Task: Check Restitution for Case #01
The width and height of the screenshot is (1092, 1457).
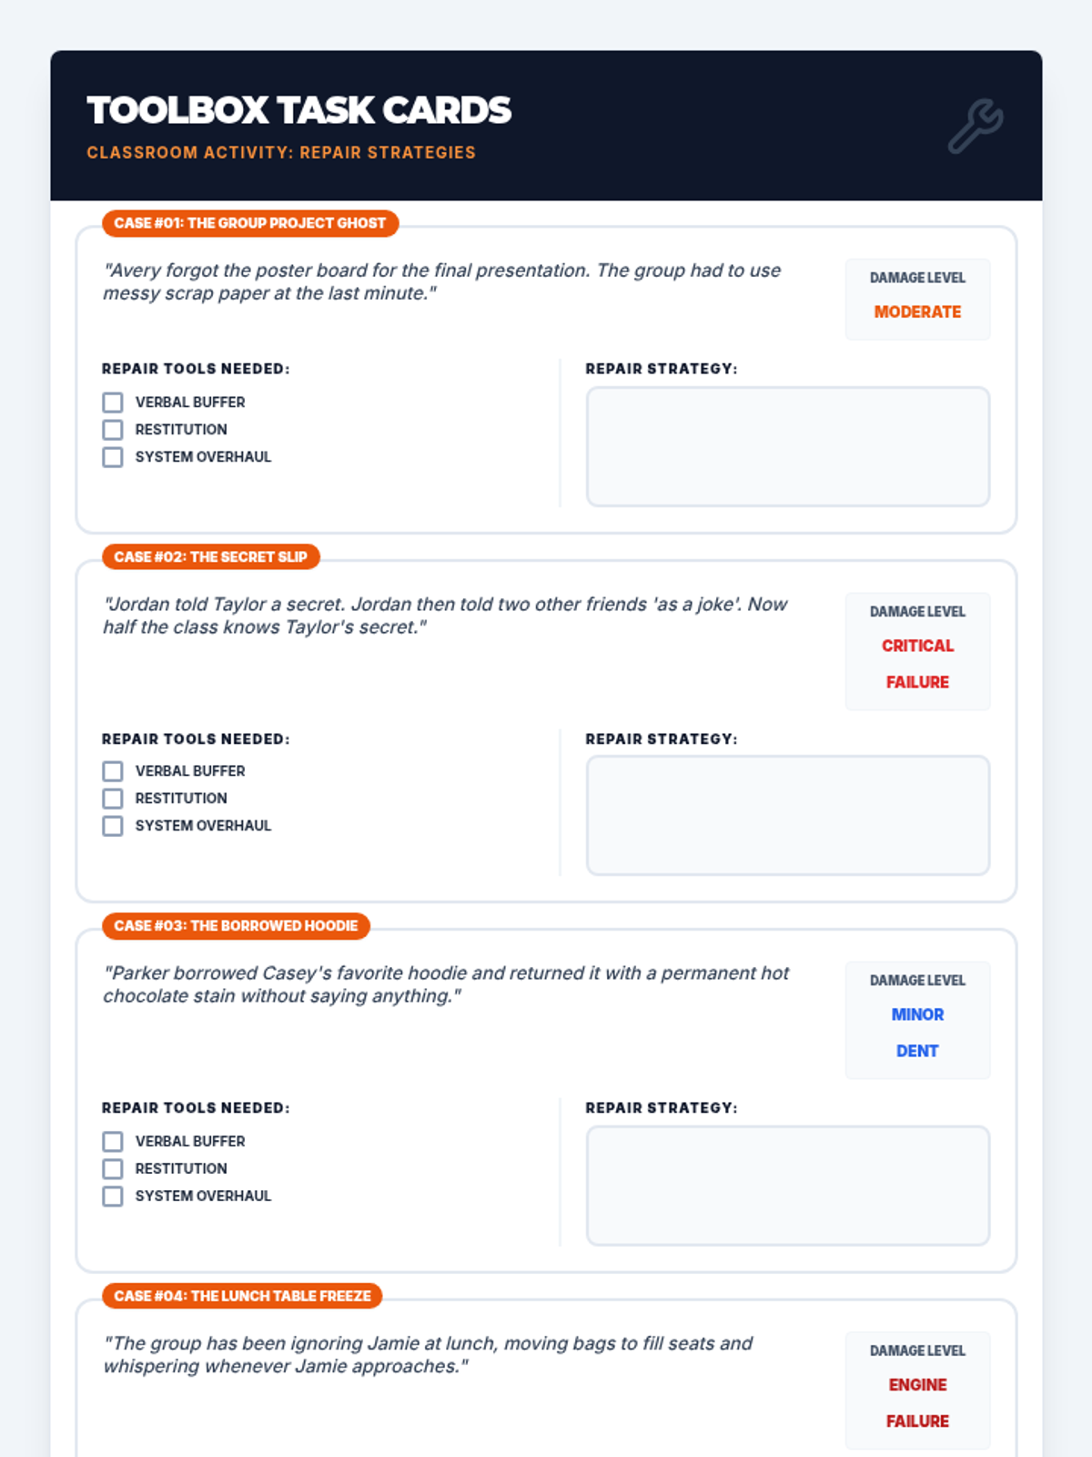Action: pyautogui.click(x=113, y=430)
